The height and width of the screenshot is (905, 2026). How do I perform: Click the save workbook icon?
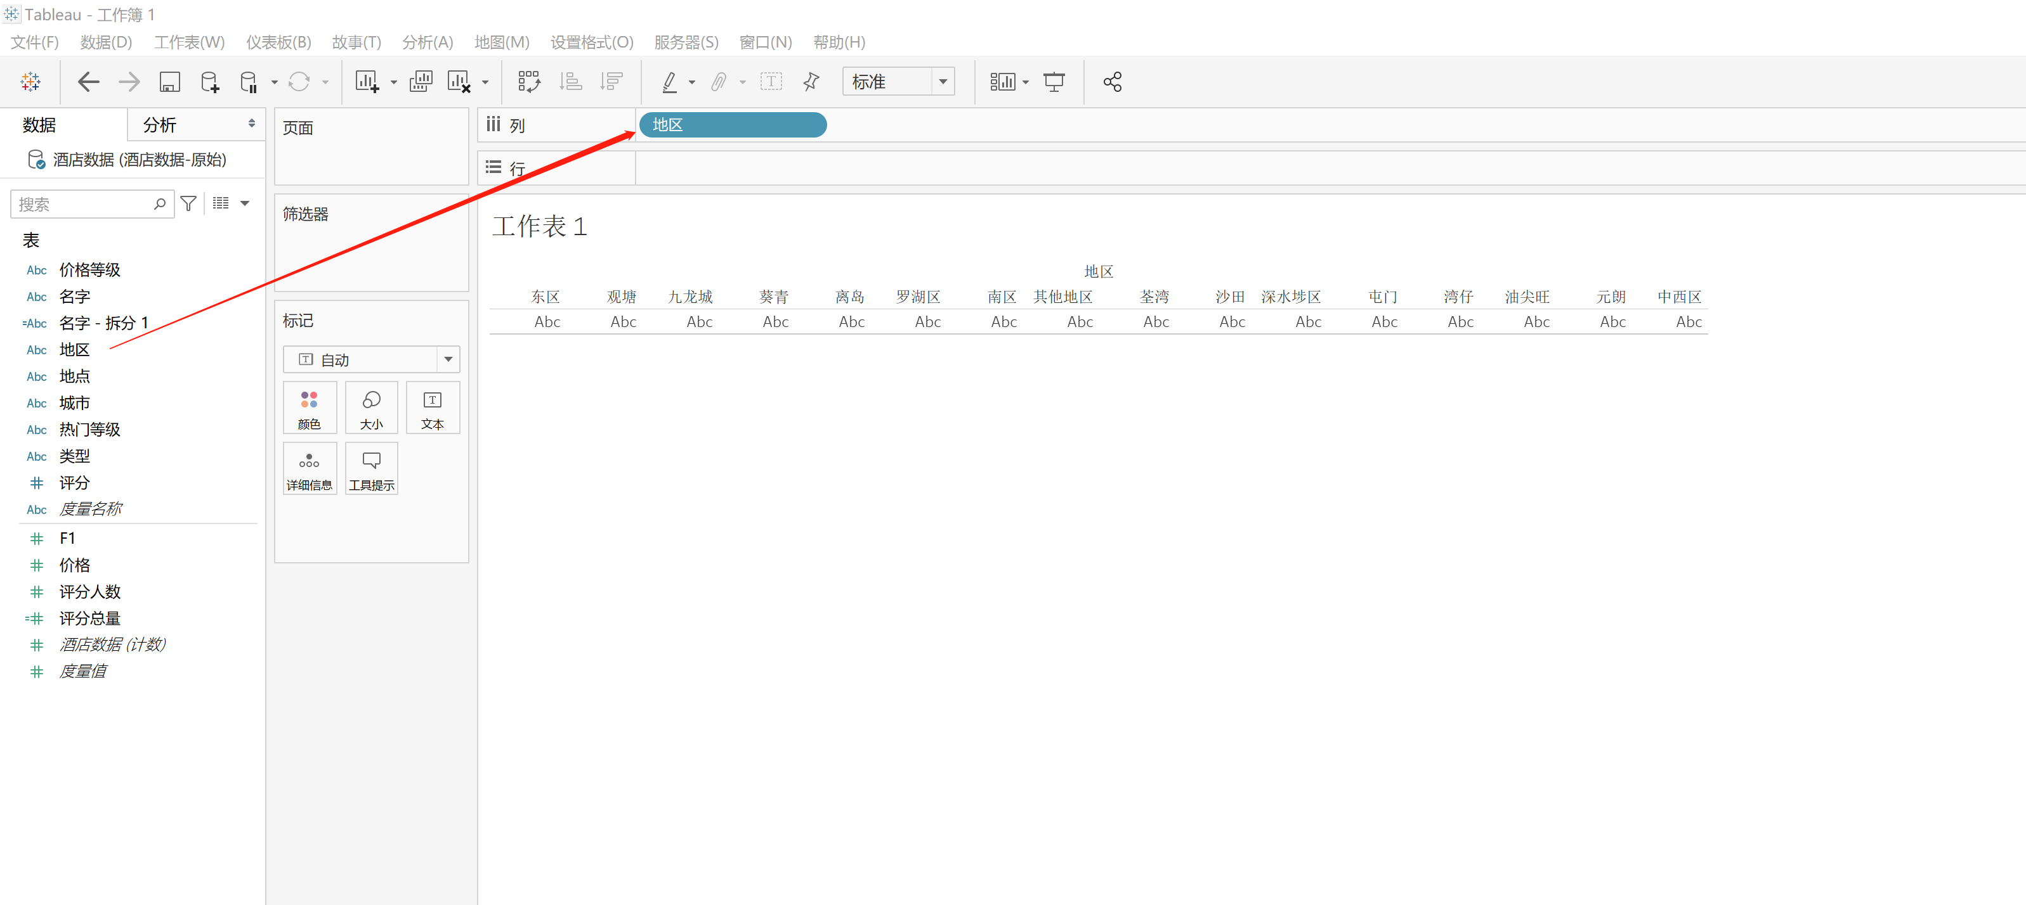pos(169,82)
